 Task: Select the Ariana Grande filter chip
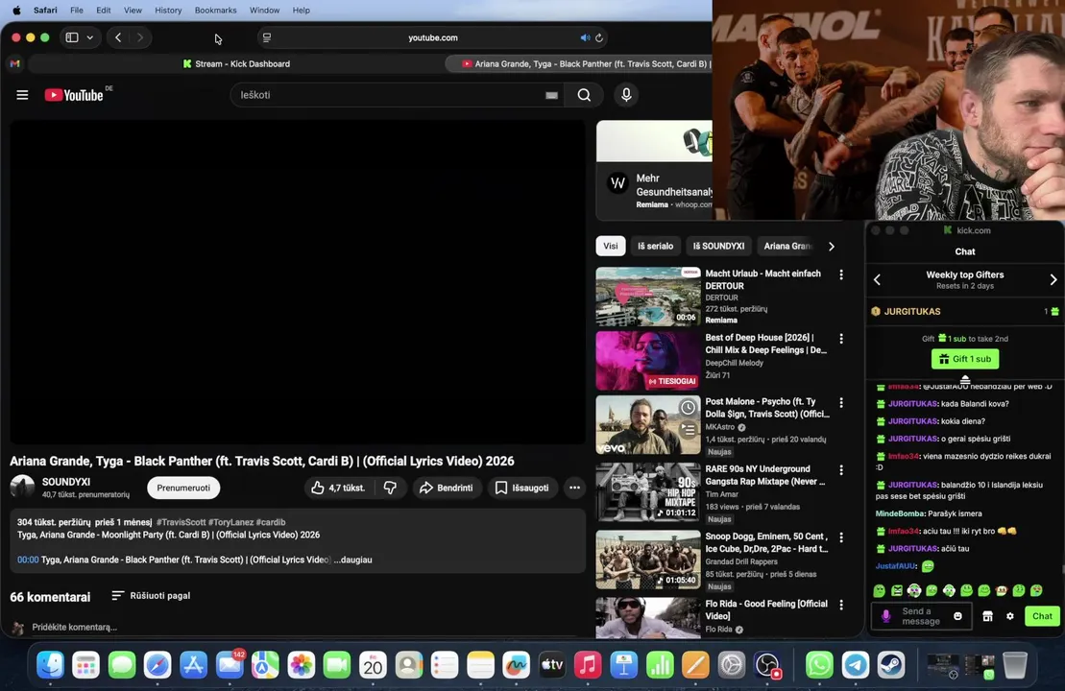(787, 246)
